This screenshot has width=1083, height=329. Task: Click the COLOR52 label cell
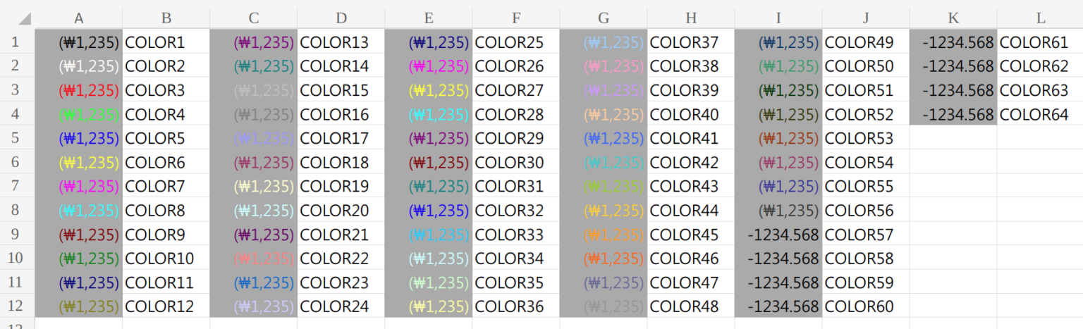(866, 114)
